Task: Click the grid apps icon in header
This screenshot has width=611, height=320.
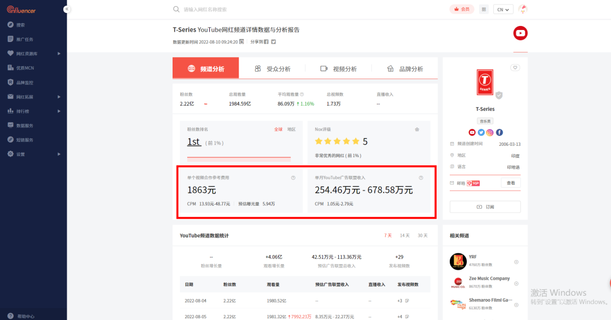Action: pyautogui.click(x=484, y=9)
